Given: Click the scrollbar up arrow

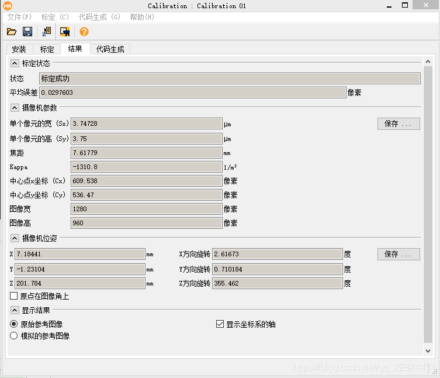Looking at the screenshot, I should coord(428,61).
